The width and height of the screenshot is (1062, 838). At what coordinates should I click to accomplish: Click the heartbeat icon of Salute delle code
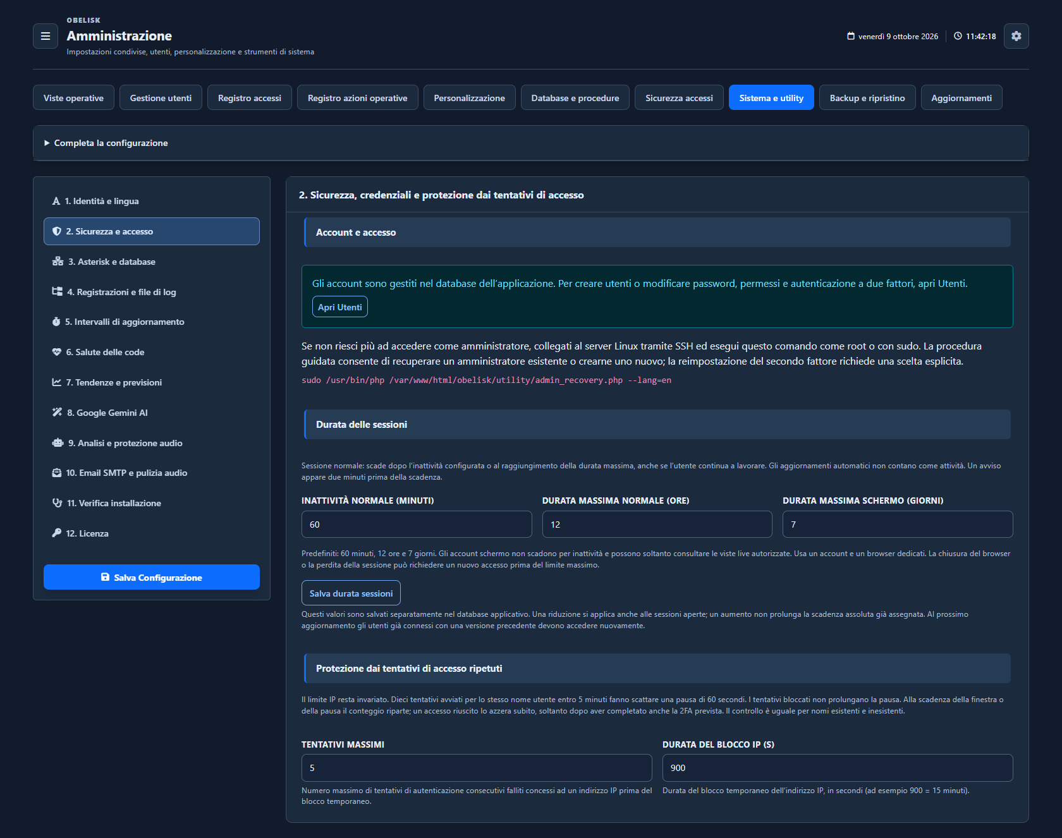57,352
